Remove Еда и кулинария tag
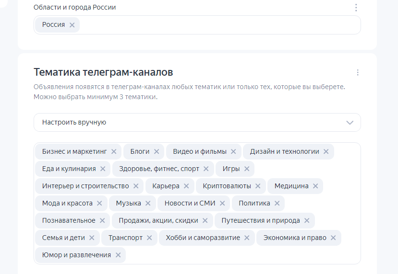 [103, 169]
